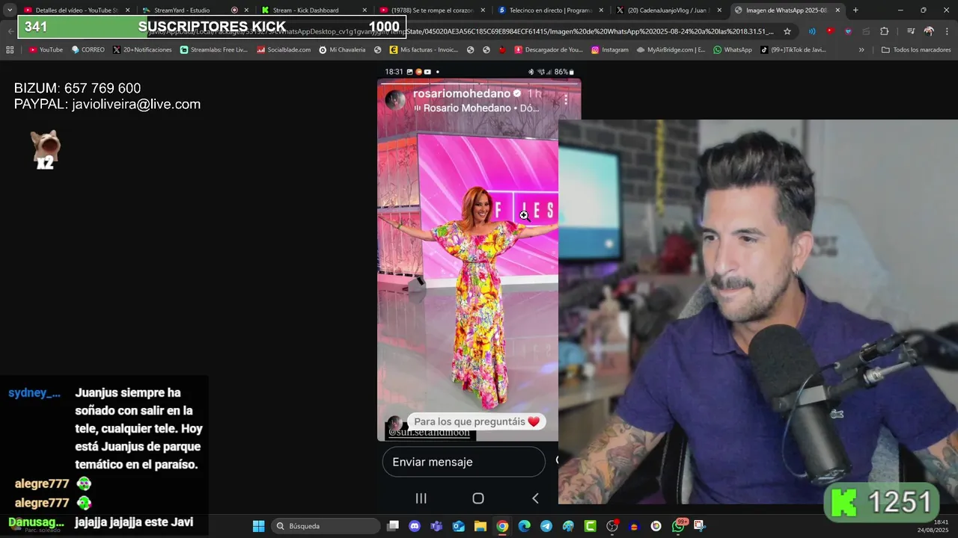Open the Mis facturas - Invoic... bookmark
Screen dimensions: 958x538
point(424,49)
